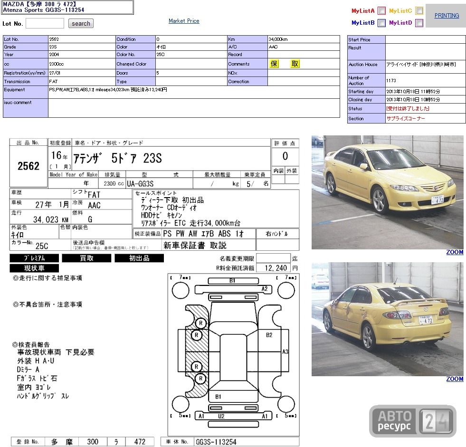466x447 pixels.
Task: Click the 34,000km Km value
Action: click(x=278, y=39)
